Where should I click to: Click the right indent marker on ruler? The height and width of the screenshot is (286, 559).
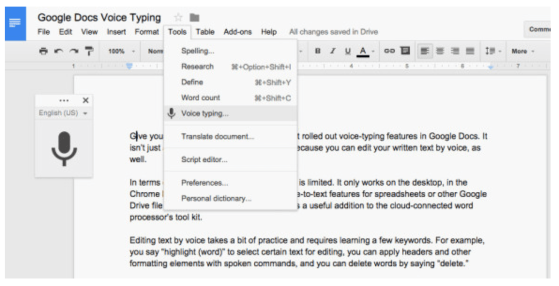click(x=491, y=67)
